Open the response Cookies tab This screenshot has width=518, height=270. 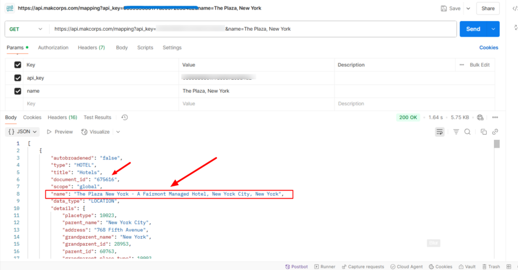[32, 118]
